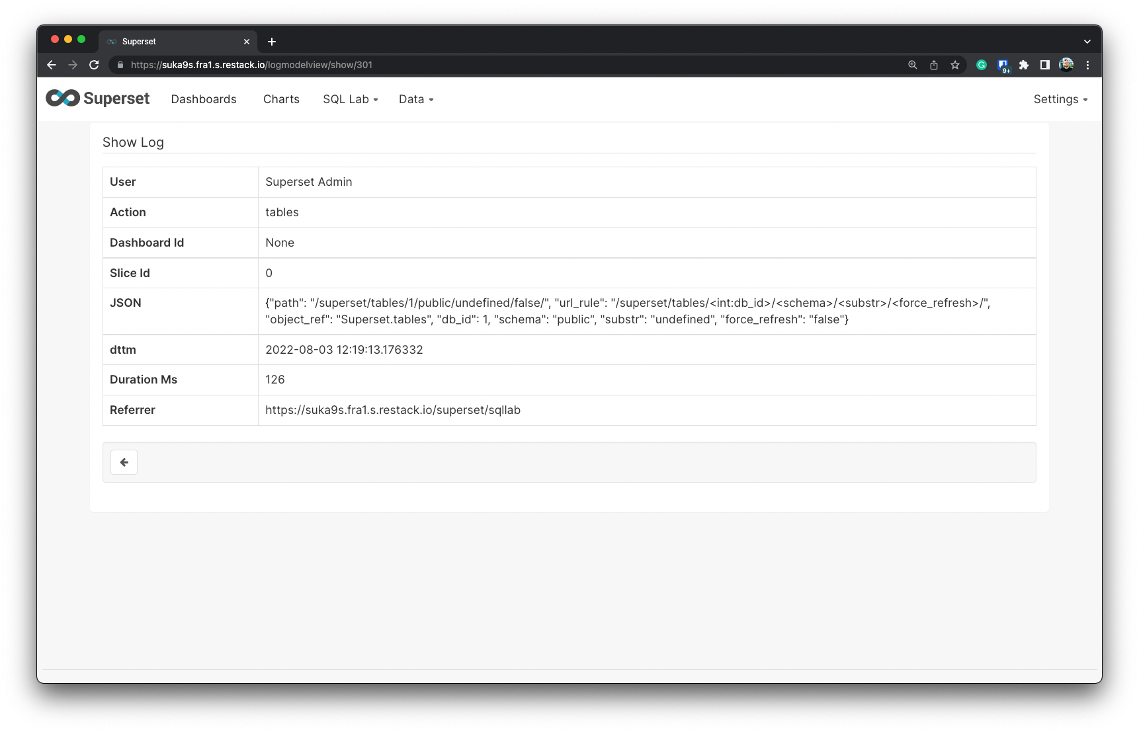Viewport: 1139px width, 732px height.
Task: Click the Duration Ms label
Action: click(x=144, y=380)
